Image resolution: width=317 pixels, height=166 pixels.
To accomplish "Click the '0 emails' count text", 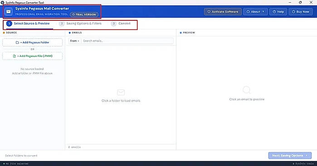I will (74, 147).
